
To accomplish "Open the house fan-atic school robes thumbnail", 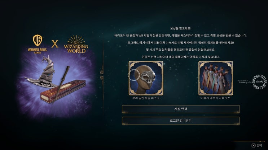I will [216, 78].
